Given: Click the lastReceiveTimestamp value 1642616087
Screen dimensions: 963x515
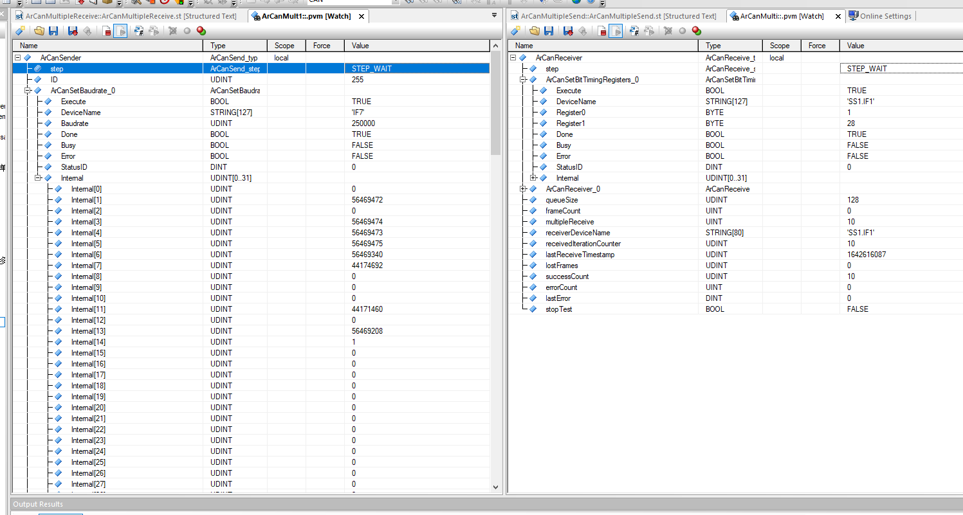Looking at the screenshot, I should tap(867, 255).
